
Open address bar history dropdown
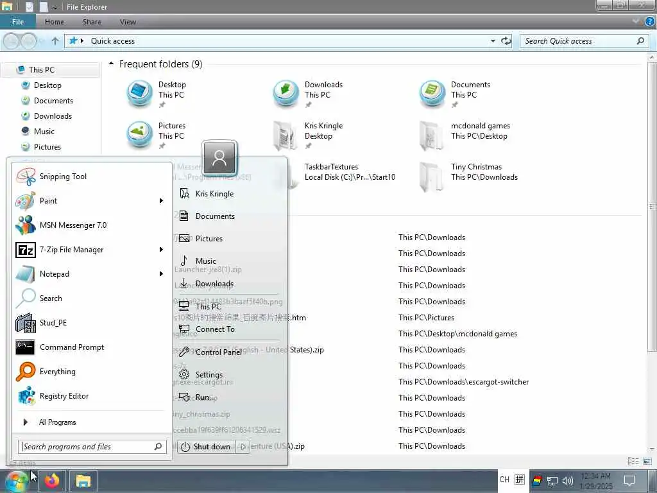pyautogui.click(x=493, y=40)
